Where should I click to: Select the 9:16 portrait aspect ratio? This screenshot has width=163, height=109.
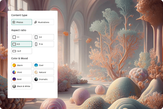click(44, 44)
